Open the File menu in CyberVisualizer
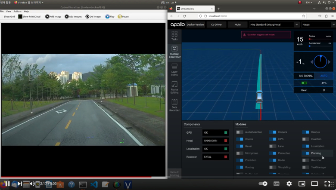Viewport: 336px width, 190px height. pos(2,11)
